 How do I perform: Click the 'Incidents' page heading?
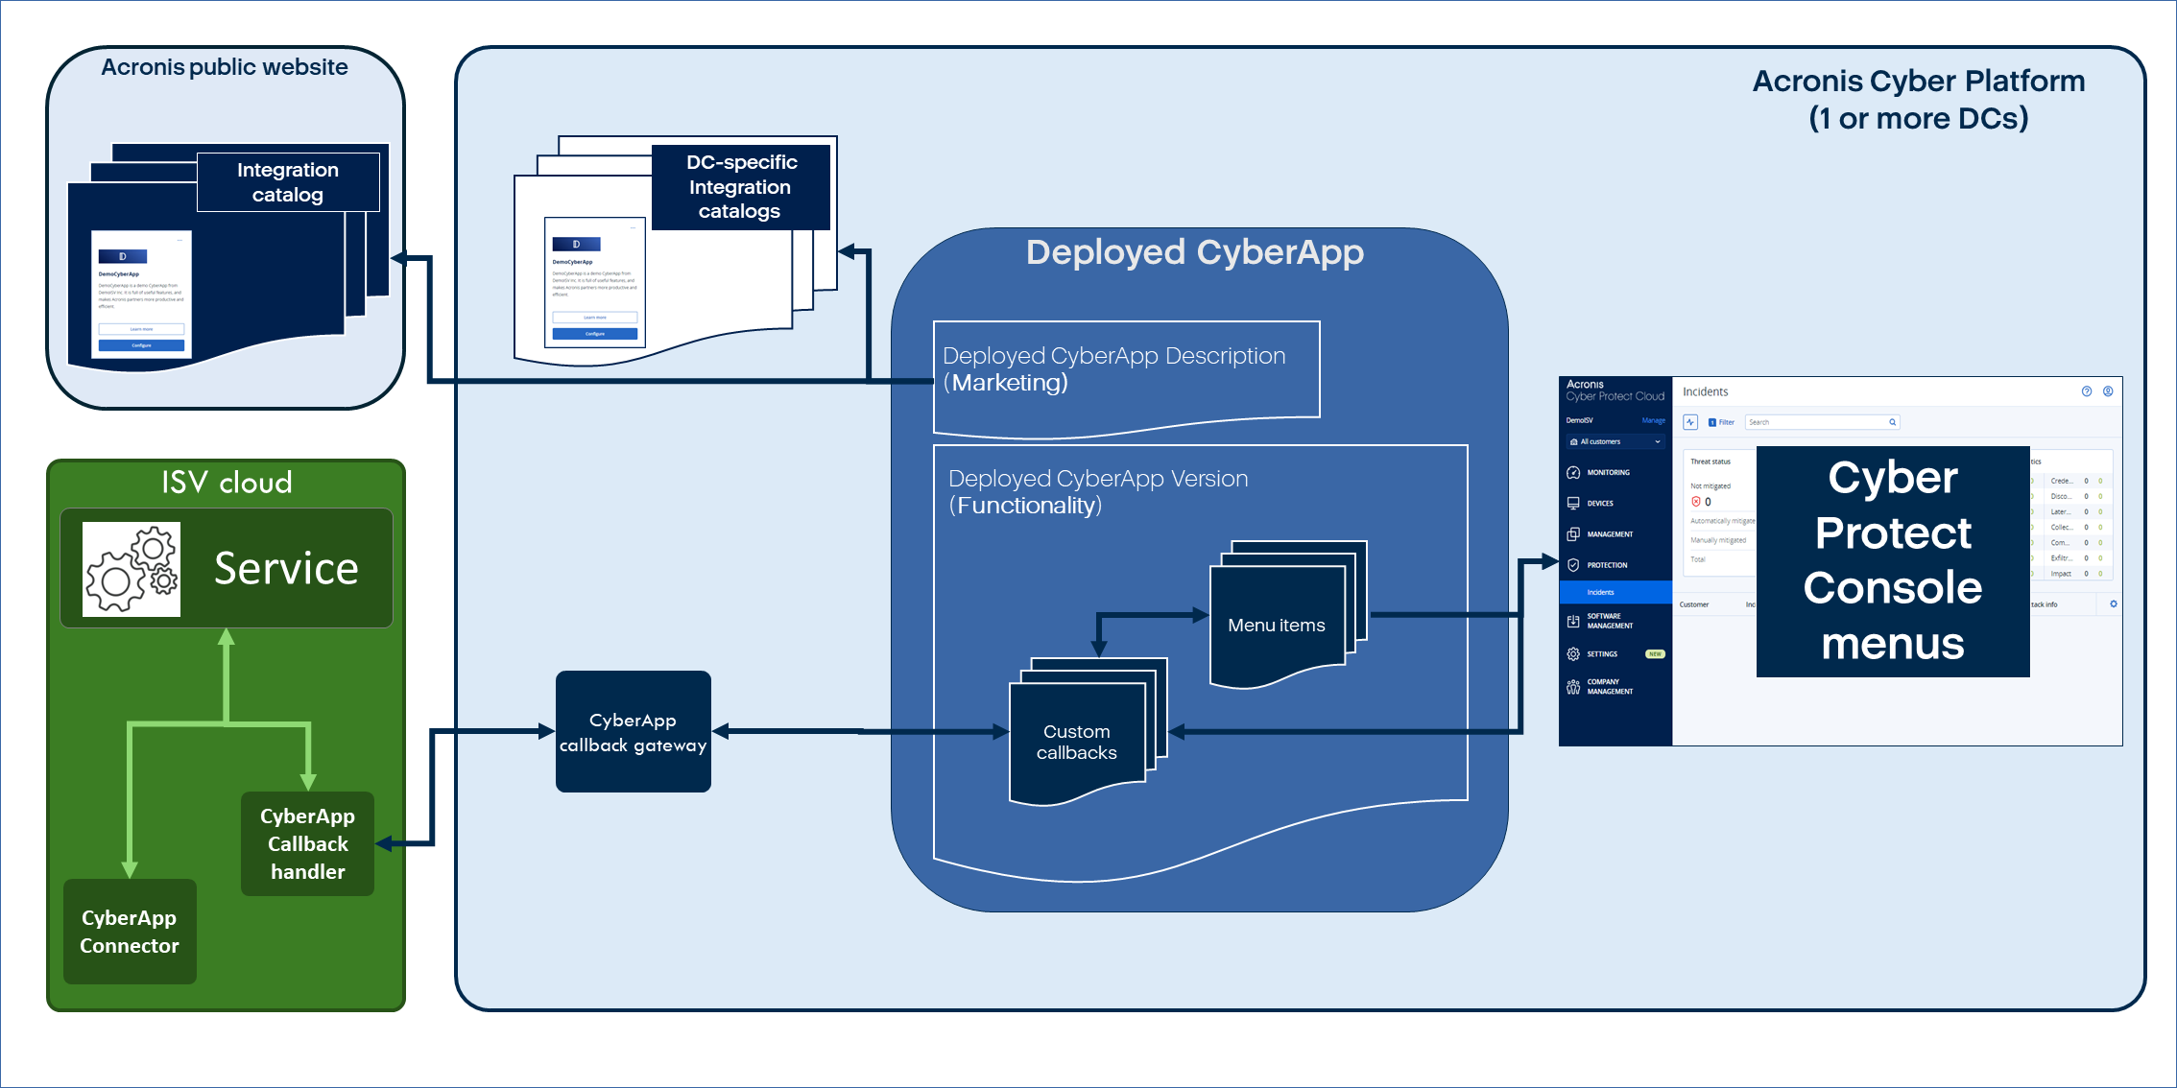pyautogui.click(x=1706, y=391)
